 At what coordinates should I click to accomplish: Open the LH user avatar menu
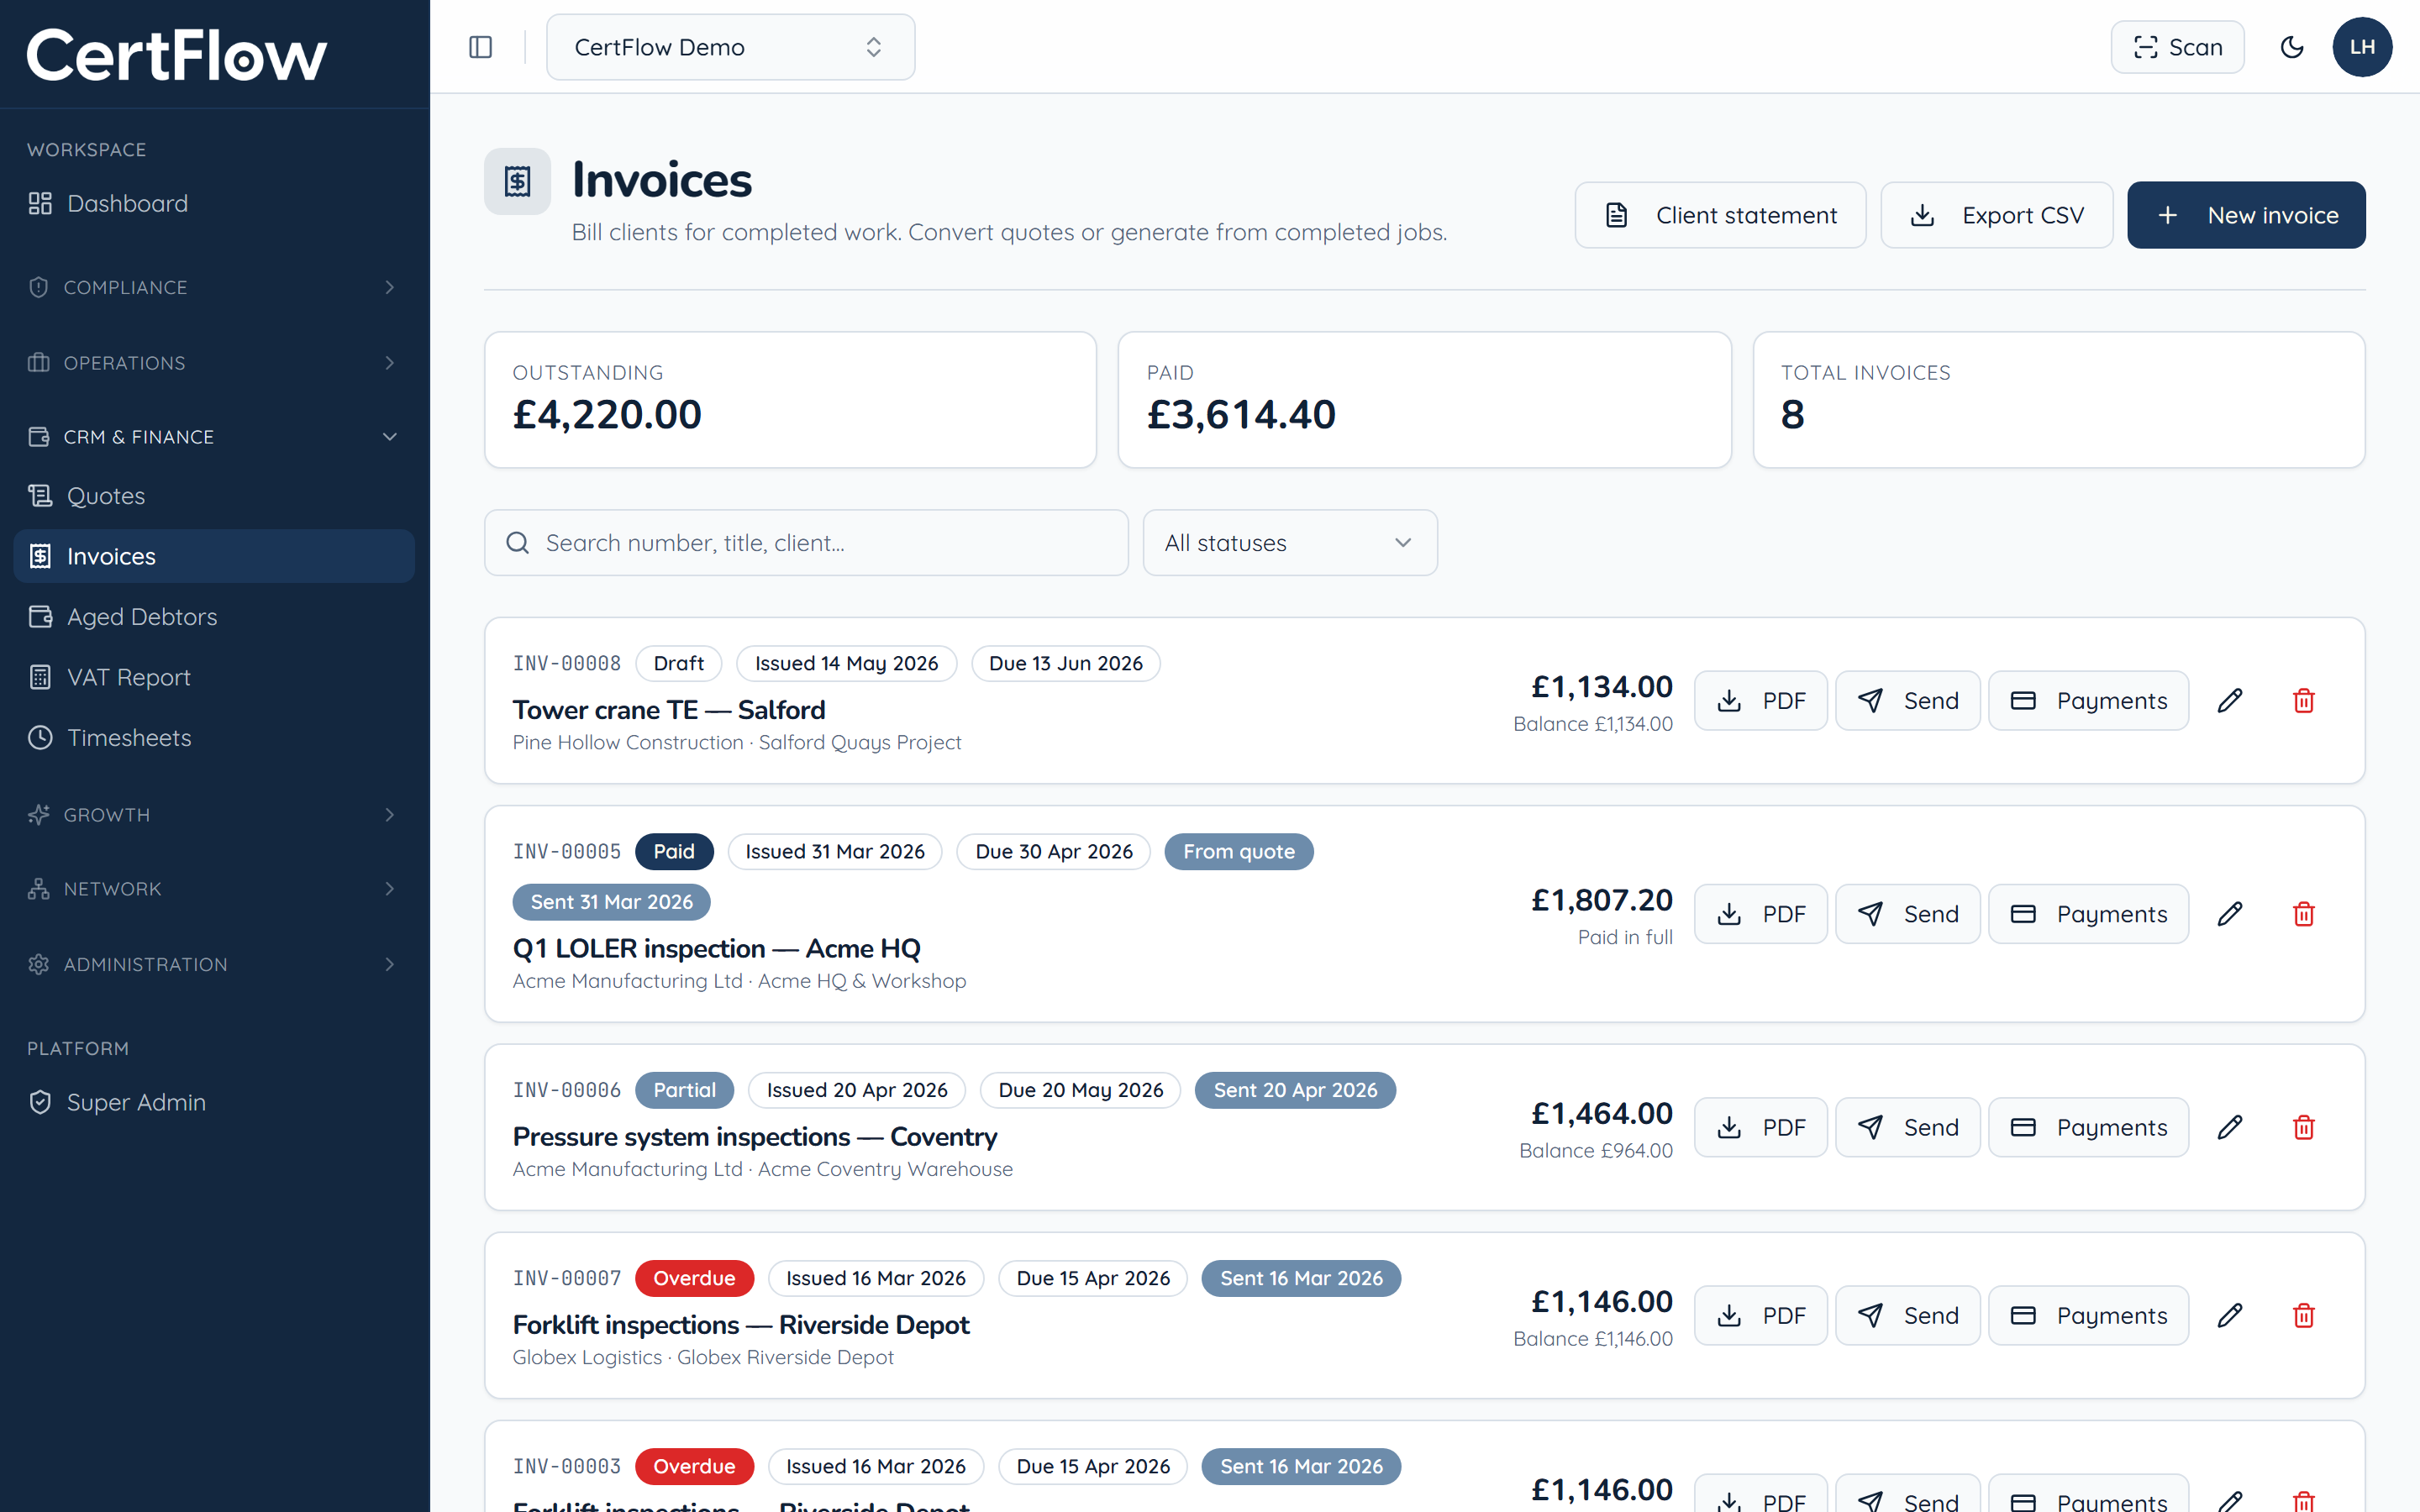pyautogui.click(x=2362, y=47)
